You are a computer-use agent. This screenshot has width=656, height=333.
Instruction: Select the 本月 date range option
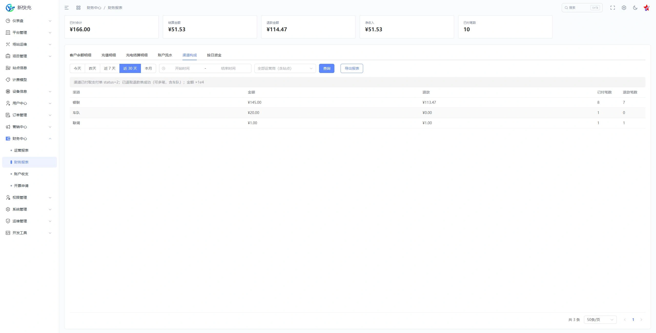(x=148, y=68)
